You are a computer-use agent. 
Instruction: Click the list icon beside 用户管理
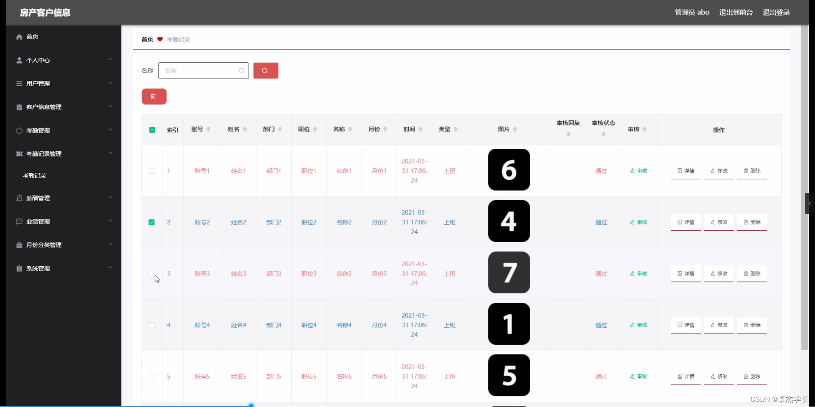(19, 84)
